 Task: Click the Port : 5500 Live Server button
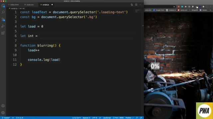tap(118, 118)
